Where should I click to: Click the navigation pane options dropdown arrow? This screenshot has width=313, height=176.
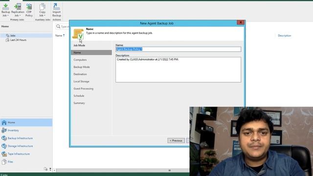tap(50, 169)
